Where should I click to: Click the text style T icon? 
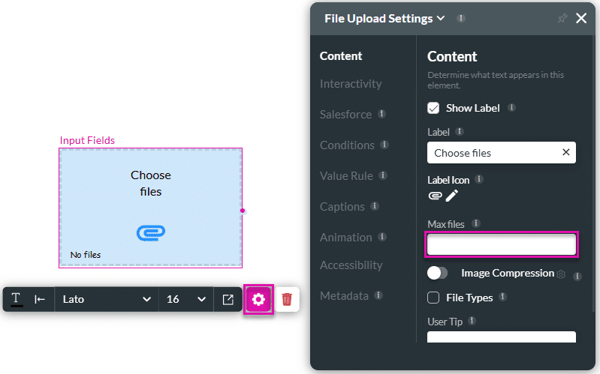pyautogui.click(x=16, y=299)
